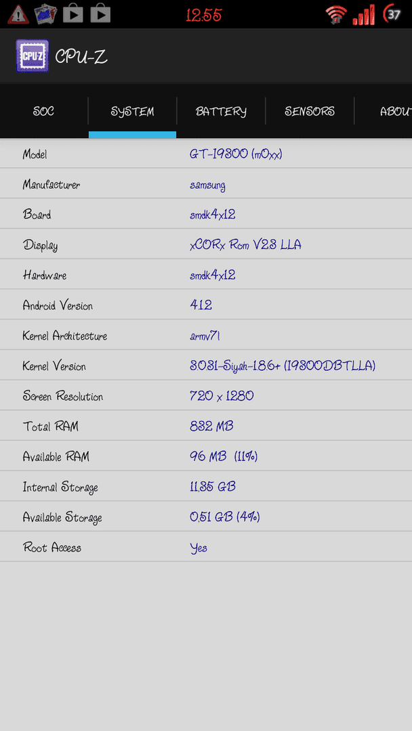Tap the red signal strength bars
This screenshot has width=412, height=731.
(x=364, y=14)
